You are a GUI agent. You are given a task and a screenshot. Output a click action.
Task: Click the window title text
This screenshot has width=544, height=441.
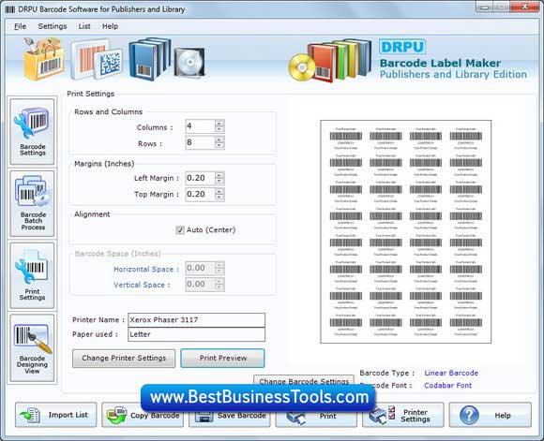(x=101, y=9)
